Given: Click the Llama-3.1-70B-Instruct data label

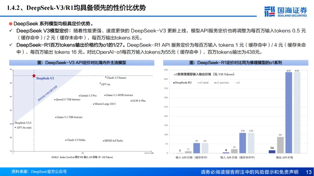Looking at the screenshot, I should point(69,117).
